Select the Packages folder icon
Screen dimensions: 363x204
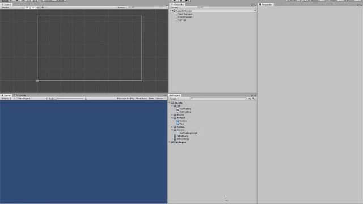[x=172, y=142]
